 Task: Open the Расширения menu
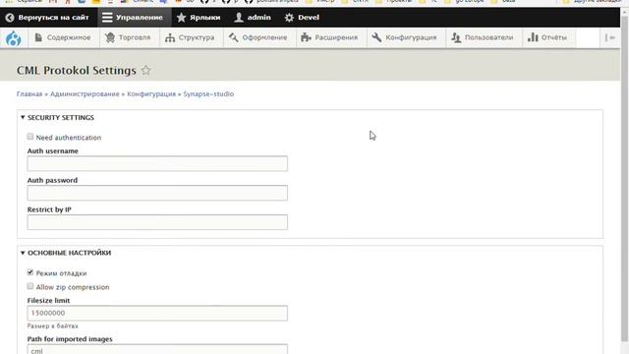point(330,37)
